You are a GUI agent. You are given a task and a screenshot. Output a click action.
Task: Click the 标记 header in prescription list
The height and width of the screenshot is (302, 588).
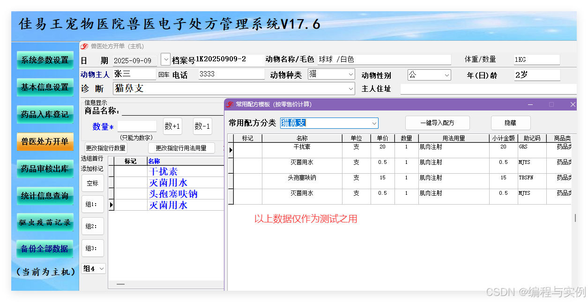131,162
